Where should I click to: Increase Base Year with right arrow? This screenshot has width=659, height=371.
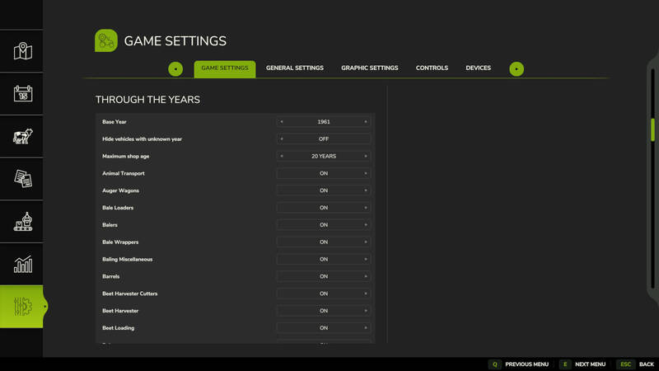click(366, 121)
